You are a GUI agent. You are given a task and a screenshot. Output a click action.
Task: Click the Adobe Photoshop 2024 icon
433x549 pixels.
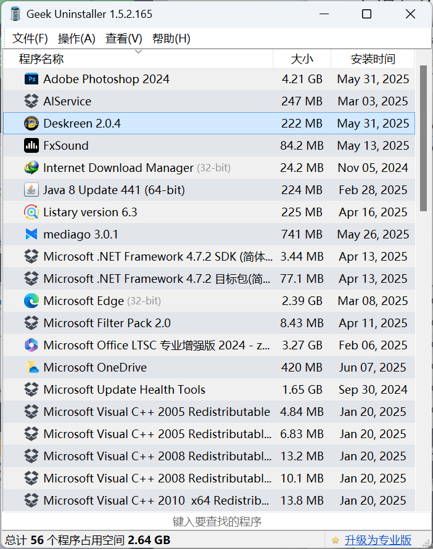[31, 79]
